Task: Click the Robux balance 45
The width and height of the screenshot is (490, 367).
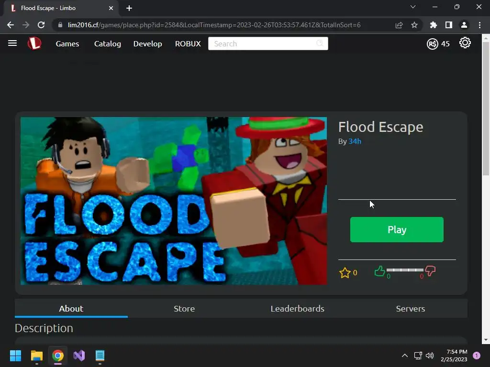Action: pyautogui.click(x=445, y=43)
